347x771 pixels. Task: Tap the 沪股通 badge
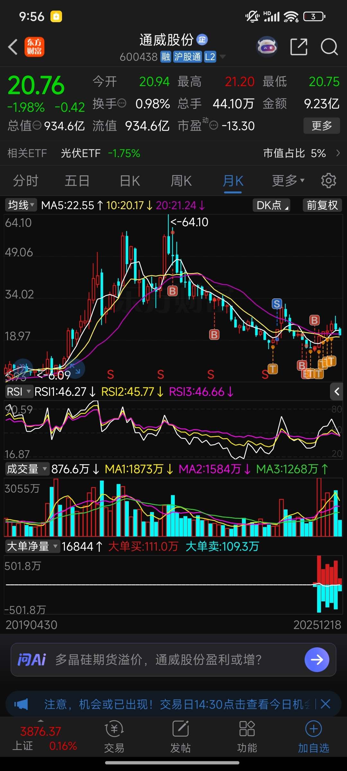click(x=188, y=57)
